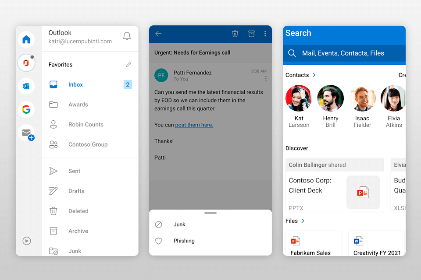The width and height of the screenshot is (421, 280).
Task: Select the Junk report option
Action: [x=179, y=224]
